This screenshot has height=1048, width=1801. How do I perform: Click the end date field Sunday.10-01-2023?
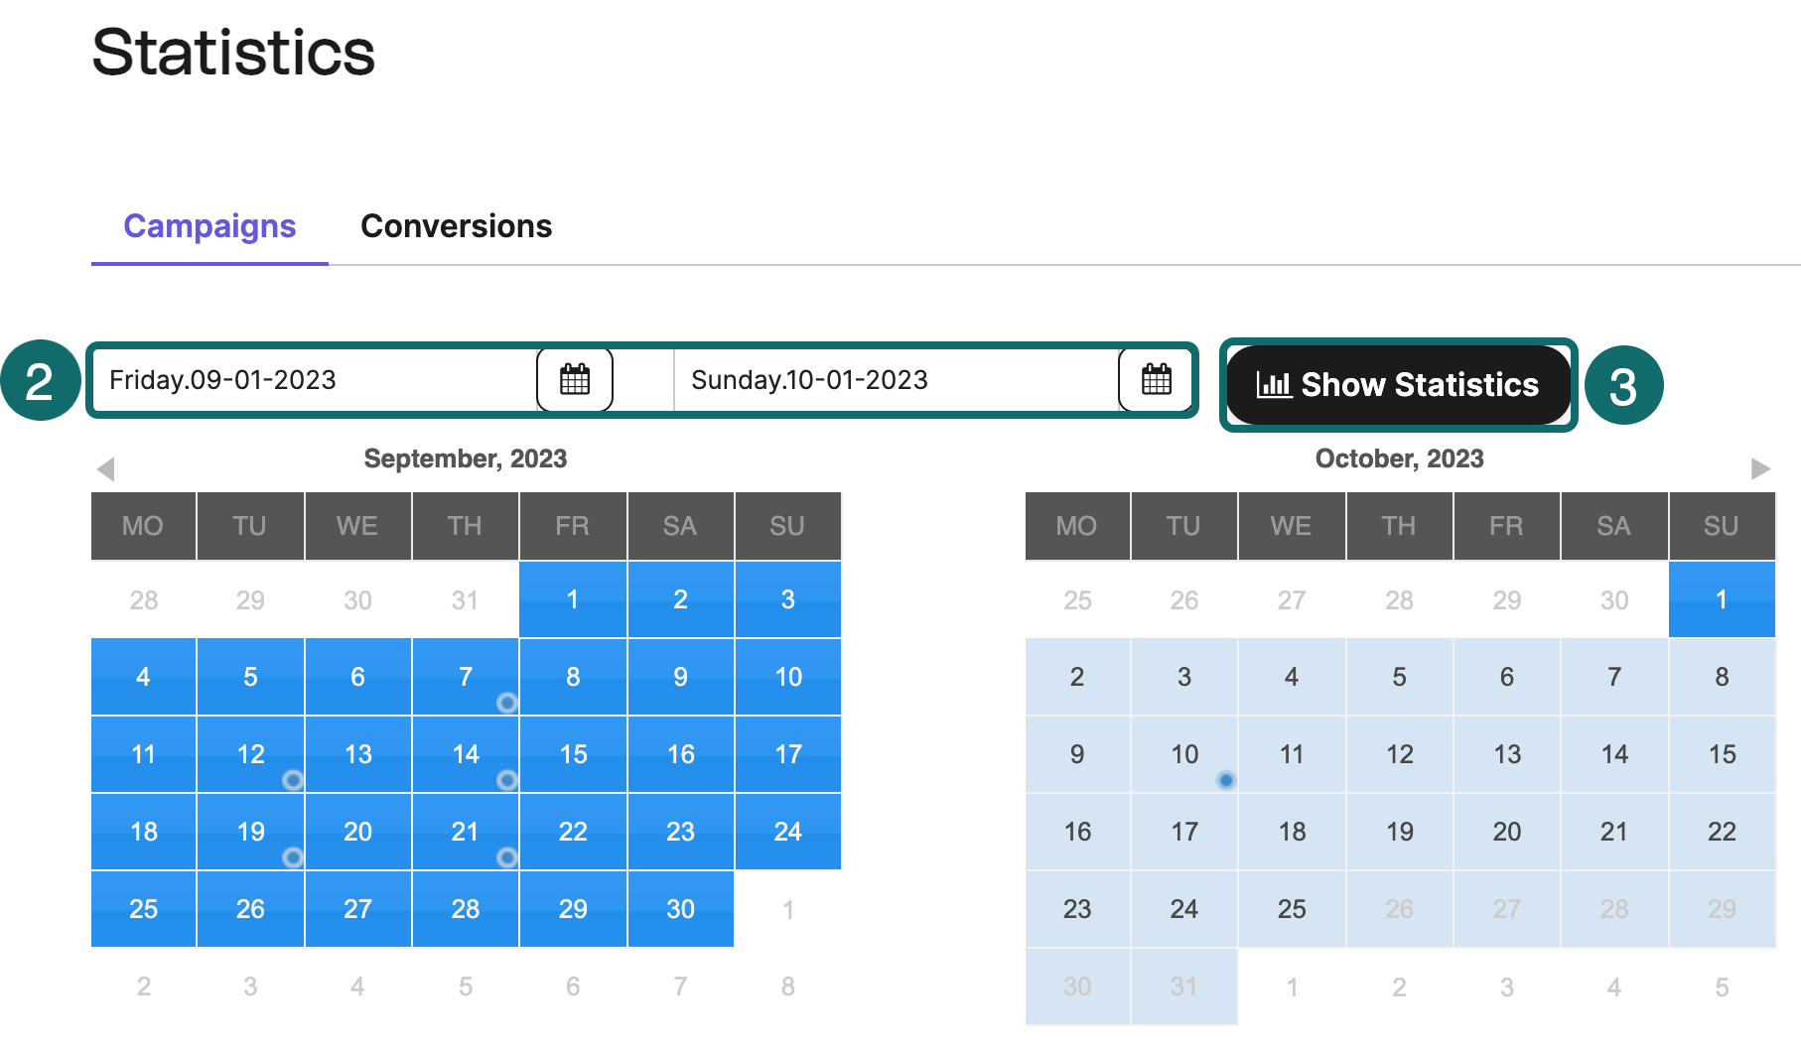coord(894,380)
